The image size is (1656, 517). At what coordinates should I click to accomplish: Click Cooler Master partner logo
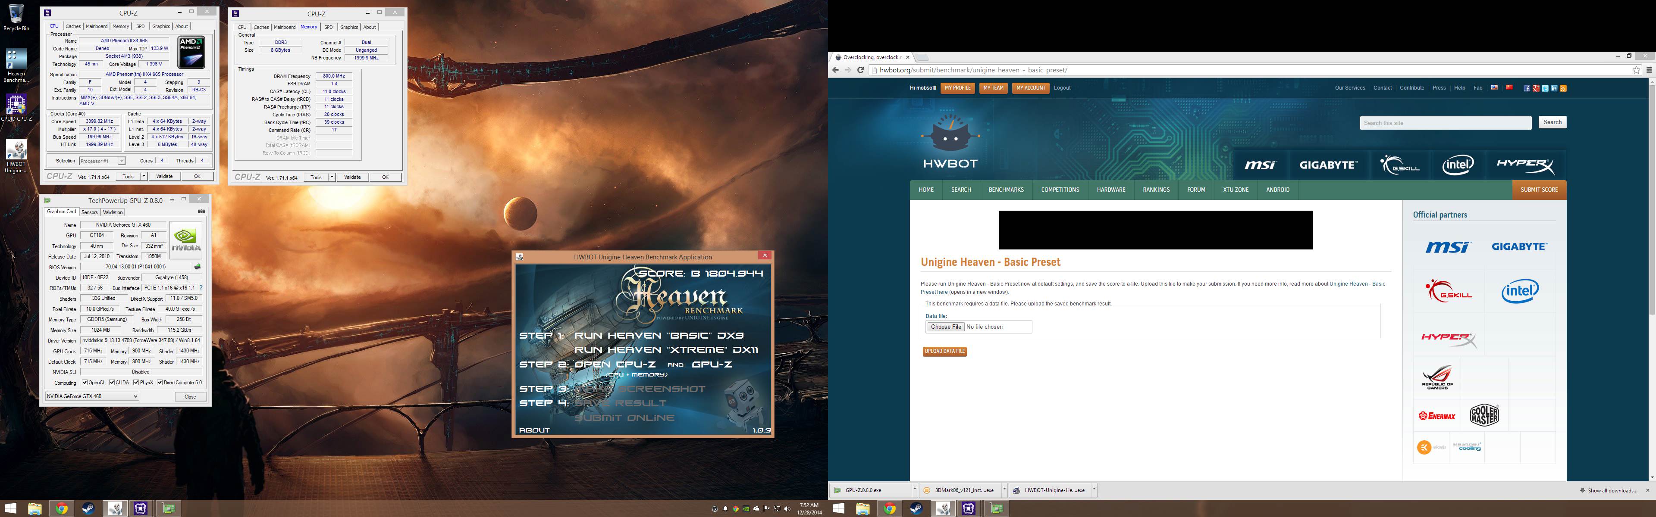click(1483, 415)
